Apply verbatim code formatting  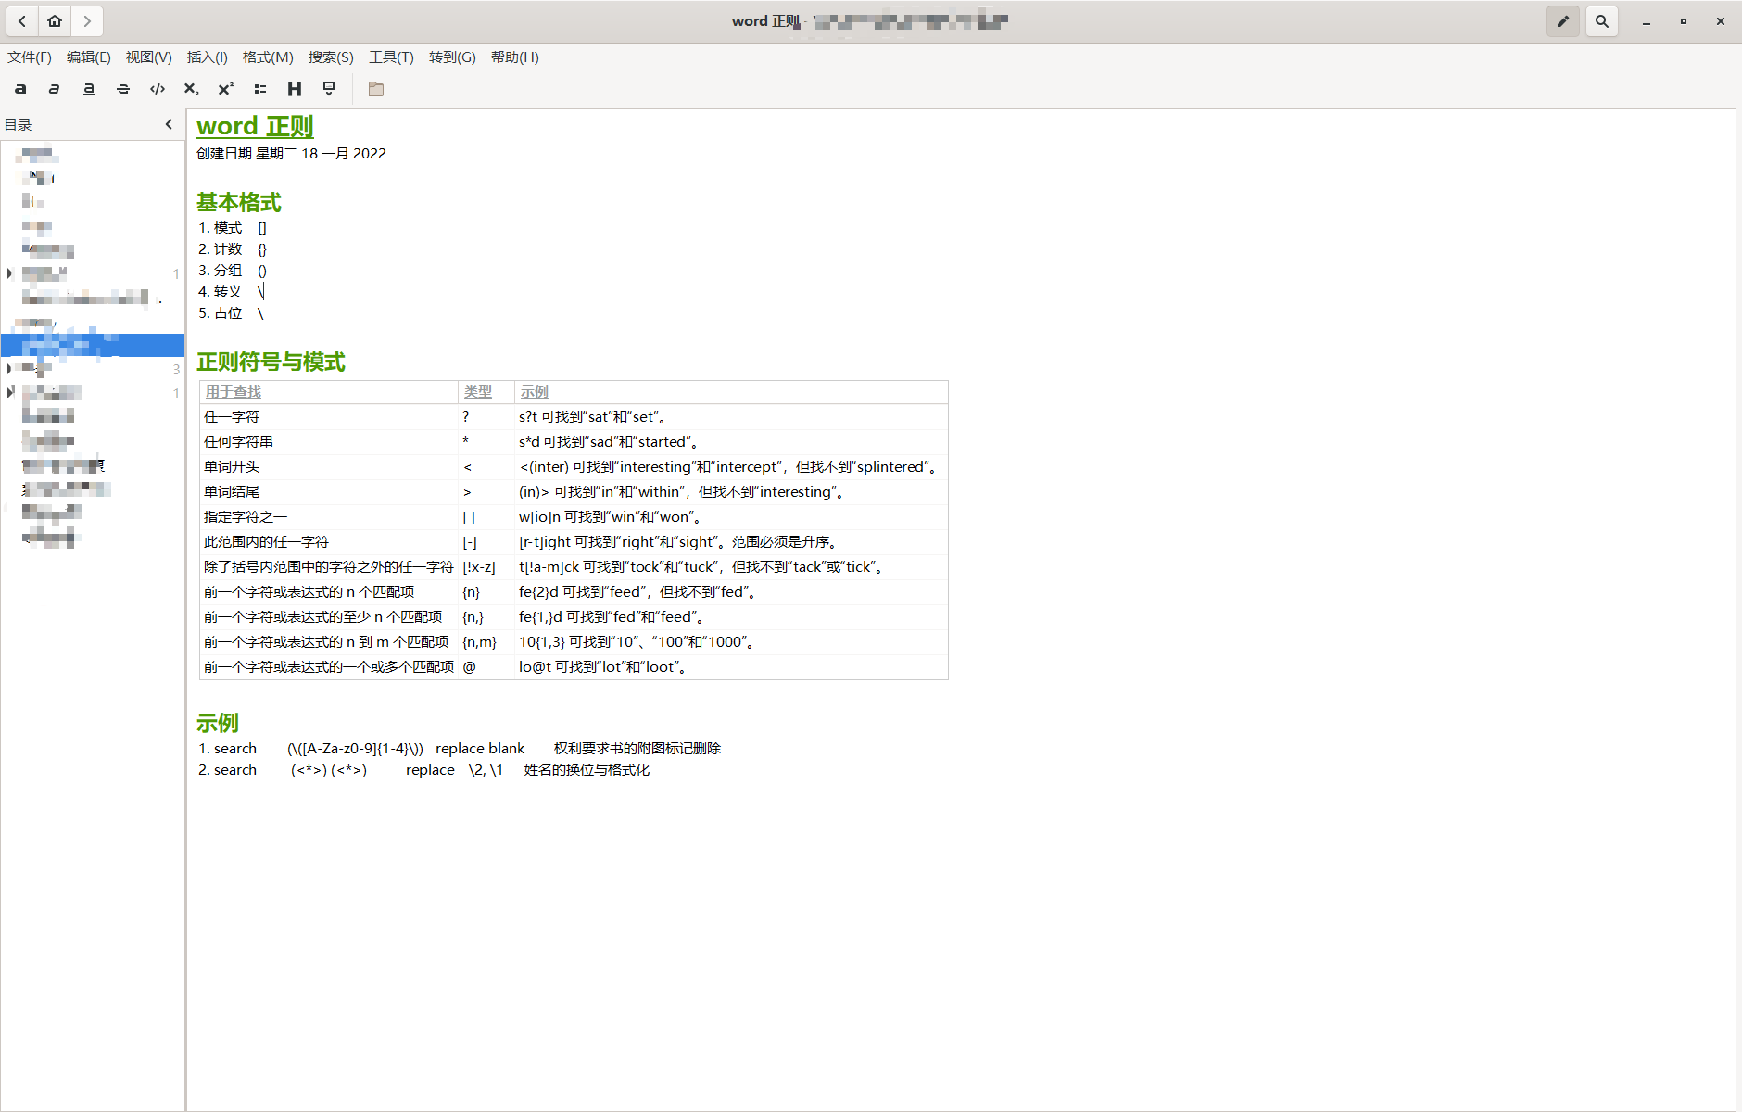tap(158, 89)
